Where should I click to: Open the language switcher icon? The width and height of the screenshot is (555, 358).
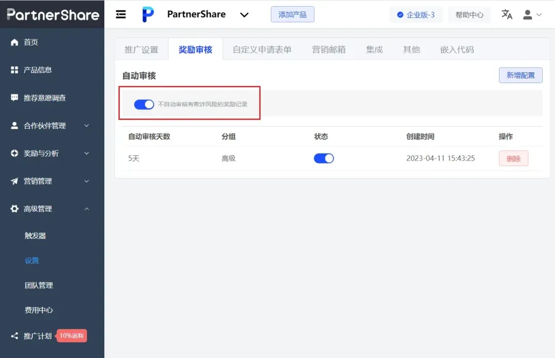[x=506, y=15]
